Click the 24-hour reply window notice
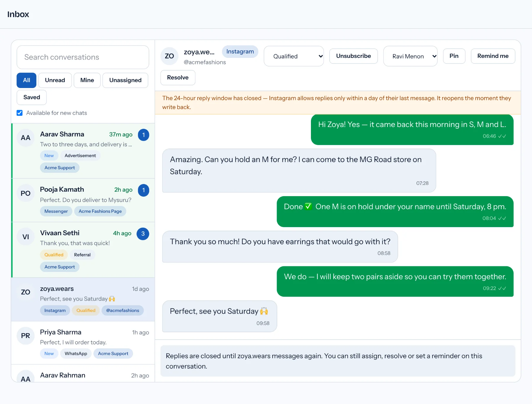The width and height of the screenshot is (532, 404). 338,103
